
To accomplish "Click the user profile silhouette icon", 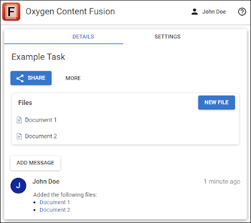I will [195, 12].
